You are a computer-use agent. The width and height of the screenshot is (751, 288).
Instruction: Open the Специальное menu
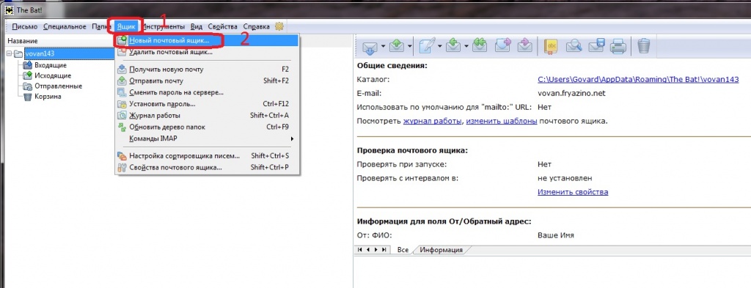coord(65,27)
